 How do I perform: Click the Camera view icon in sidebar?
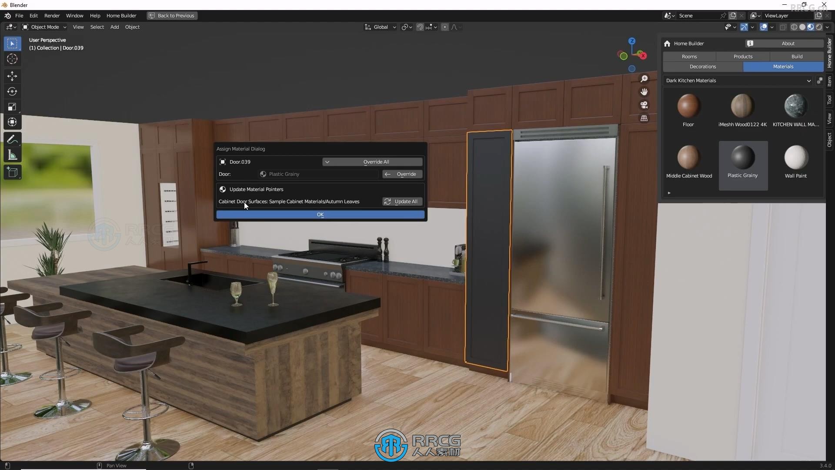point(644,105)
